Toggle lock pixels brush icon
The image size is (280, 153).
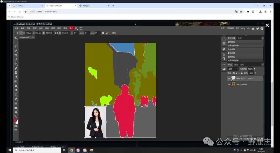[x=236, y=73]
